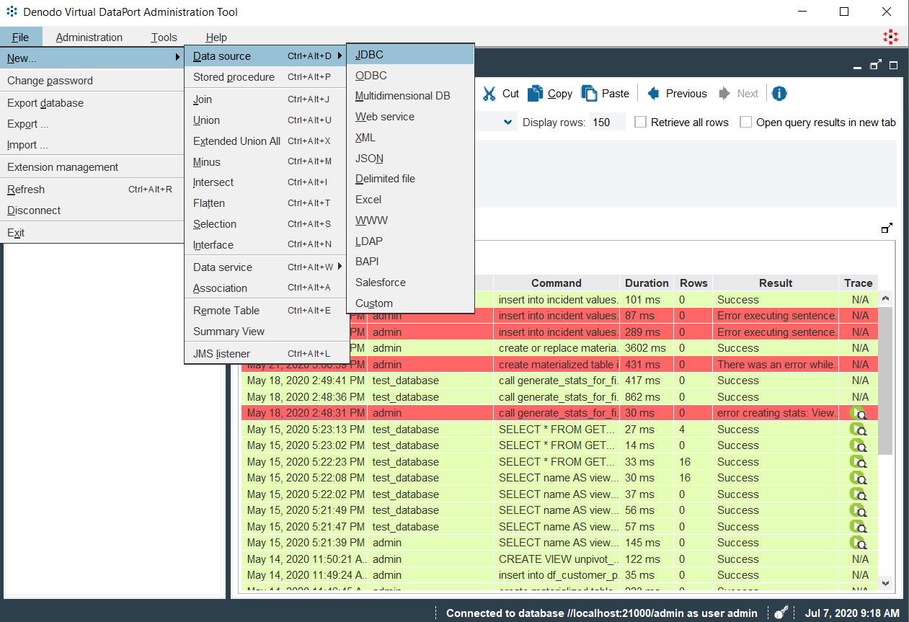Click the Result column header
This screenshot has height=622, width=909.
pyautogui.click(x=776, y=283)
